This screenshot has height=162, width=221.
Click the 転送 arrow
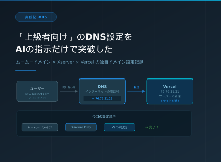click(x=136, y=91)
